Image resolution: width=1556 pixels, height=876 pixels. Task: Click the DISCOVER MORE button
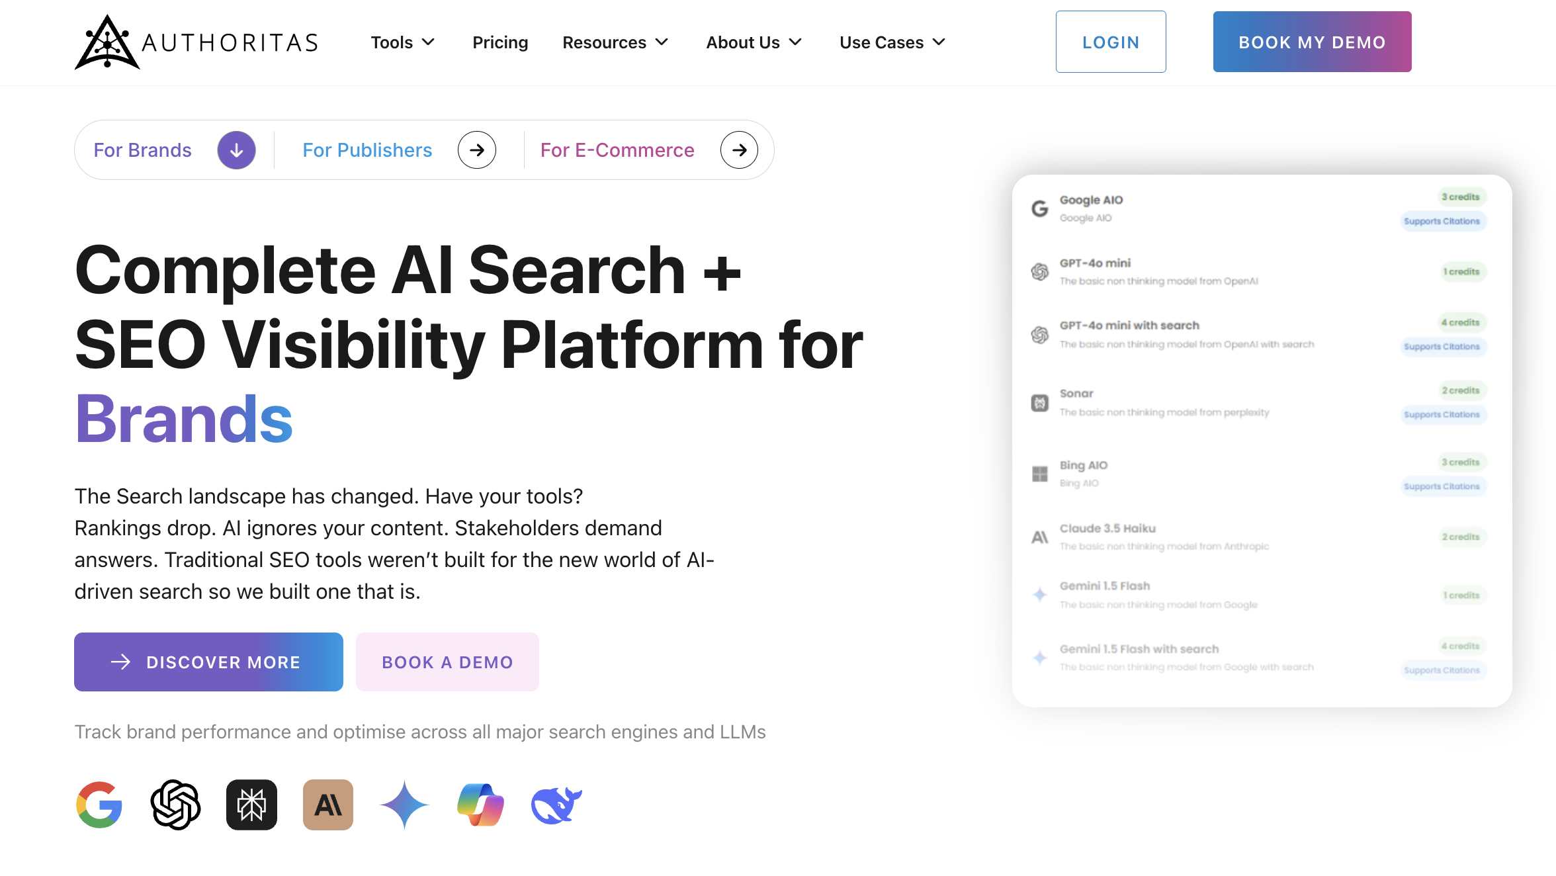[x=208, y=662]
